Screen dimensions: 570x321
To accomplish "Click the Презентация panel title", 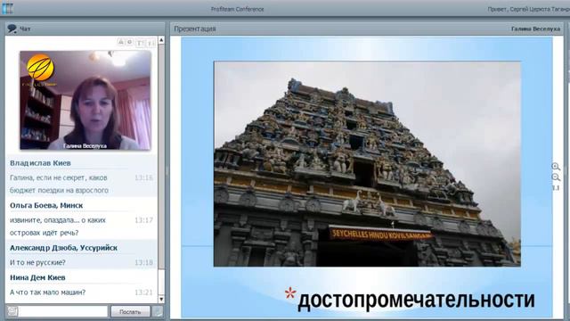I will coord(195,29).
